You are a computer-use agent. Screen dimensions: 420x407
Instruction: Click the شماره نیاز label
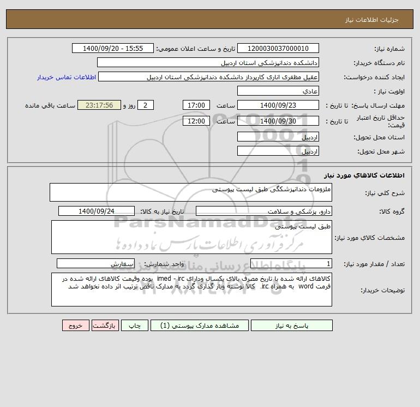[x=389, y=49]
